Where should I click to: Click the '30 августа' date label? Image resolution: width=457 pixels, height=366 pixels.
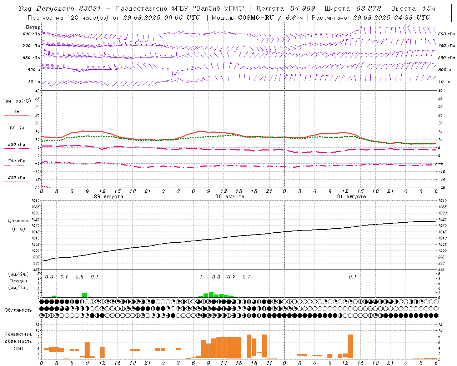(230, 197)
